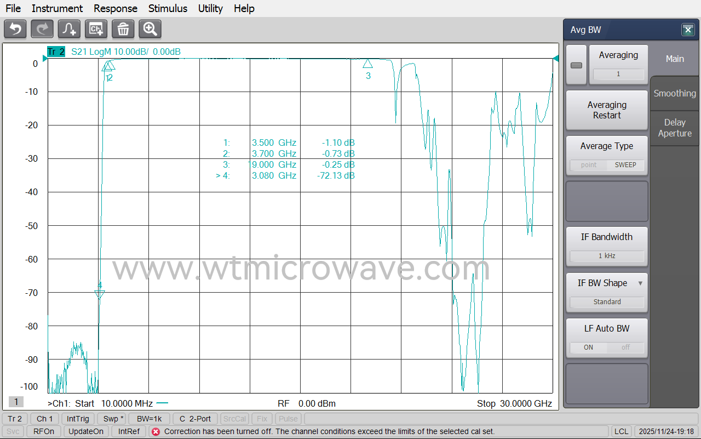Image resolution: width=701 pixels, height=439 pixels.
Task: Click the Tr 2 status button
Action: pyautogui.click(x=15, y=419)
